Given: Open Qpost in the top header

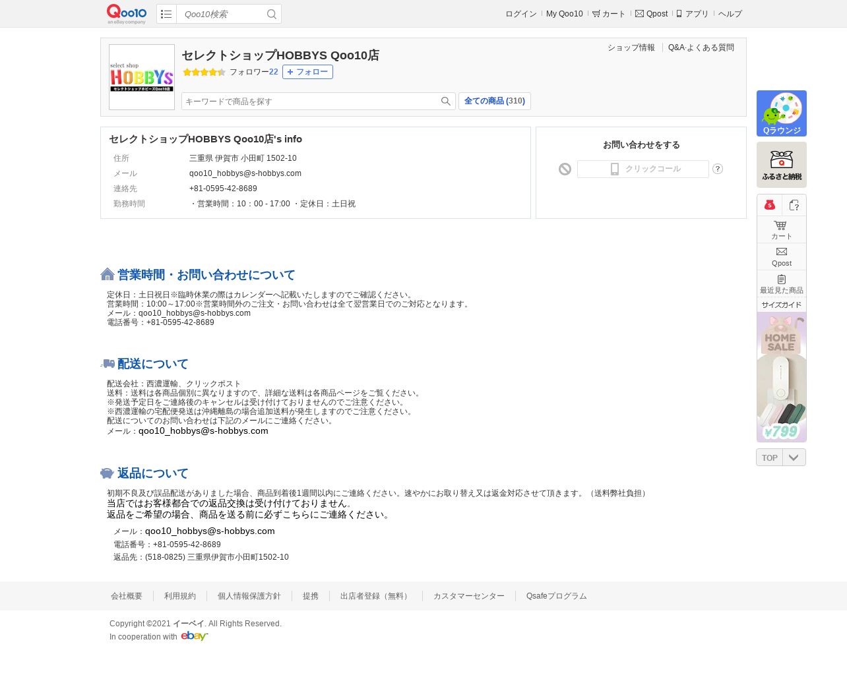Looking at the screenshot, I should [652, 14].
